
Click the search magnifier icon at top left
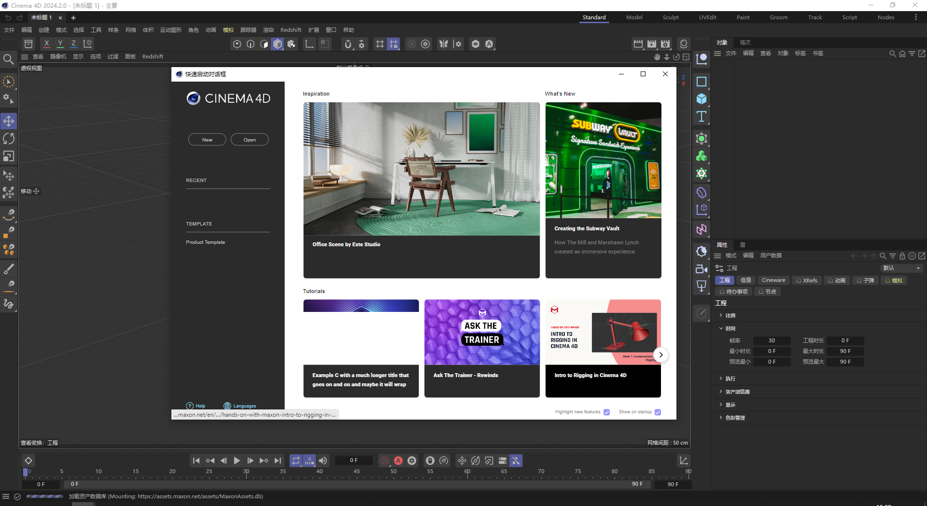coord(8,59)
